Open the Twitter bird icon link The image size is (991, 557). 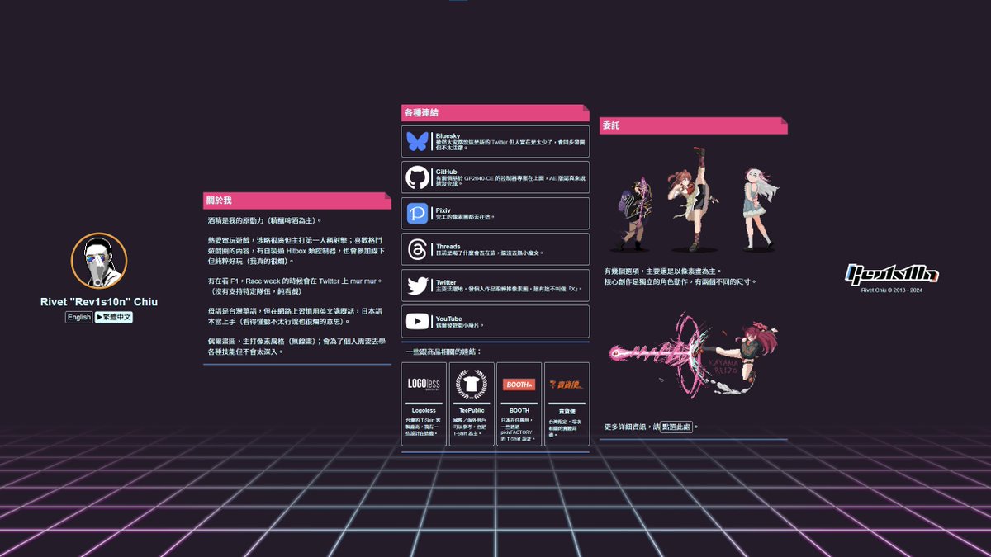coord(417,286)
